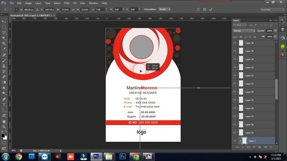Select the Pen tool
Image resolution: width=287 pixels, height=161 pixels.
click(4, 99)
